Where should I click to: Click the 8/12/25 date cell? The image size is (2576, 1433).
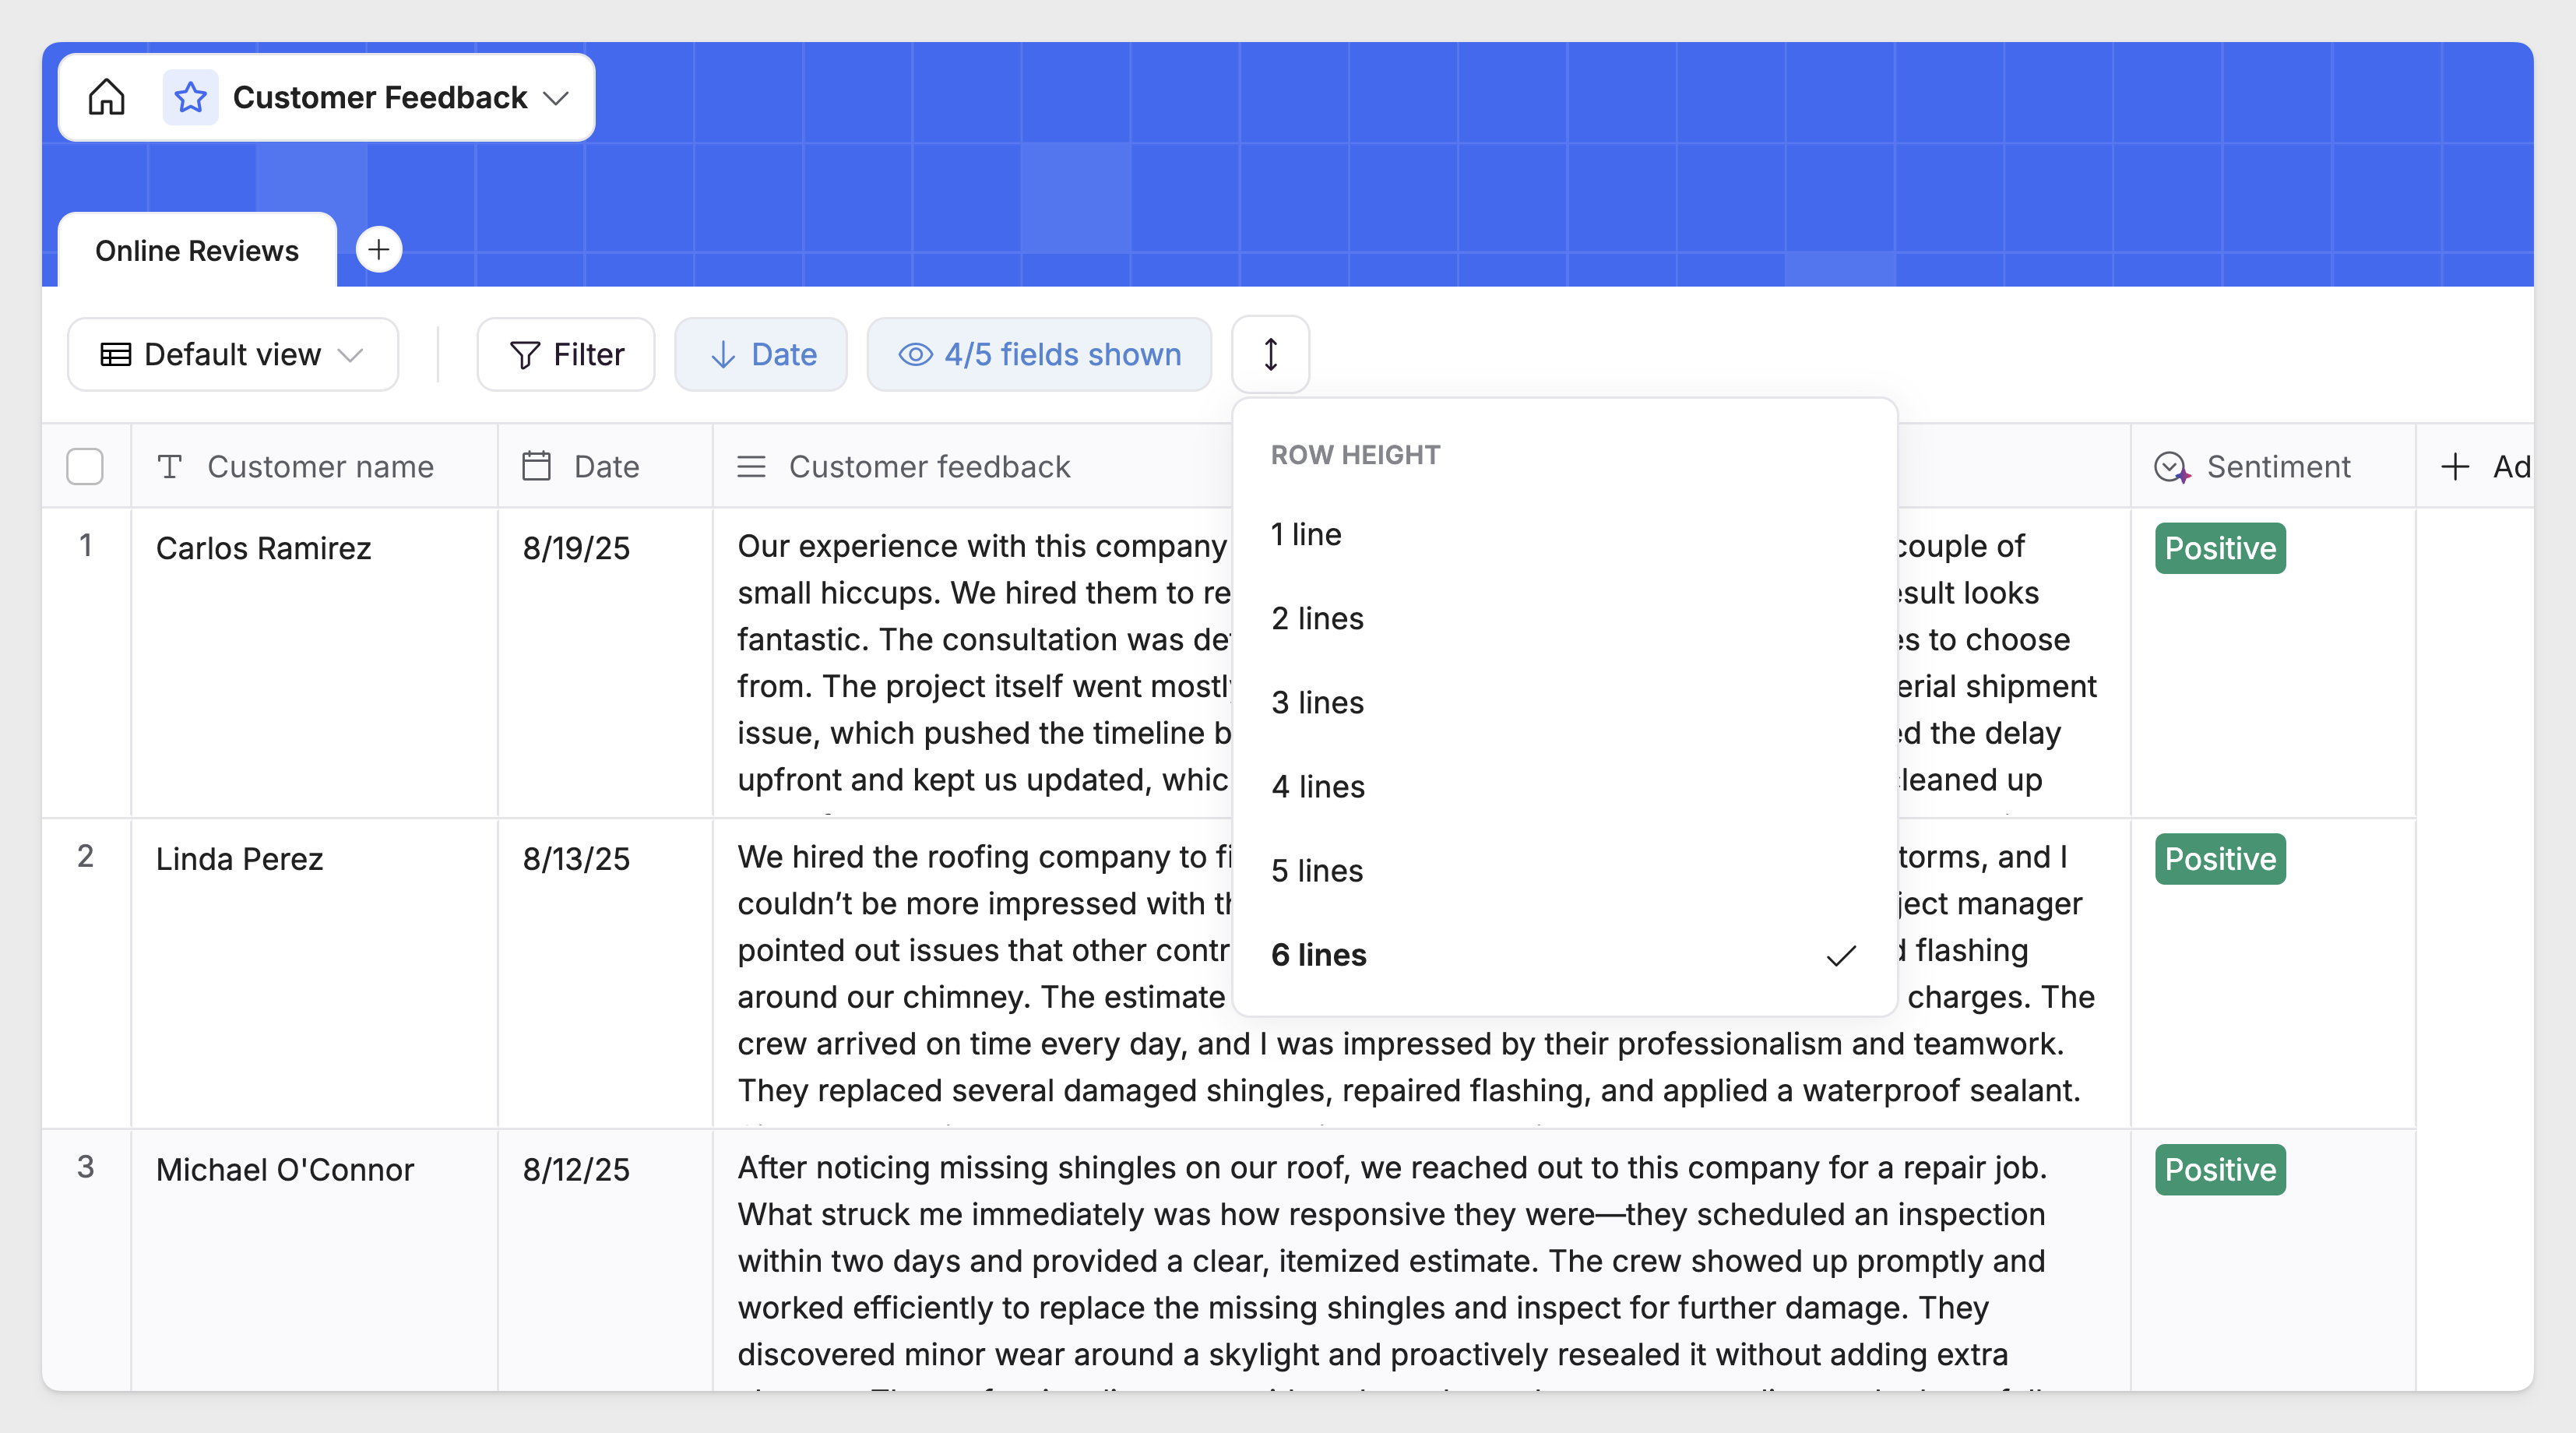click(x=605, y=1261)
